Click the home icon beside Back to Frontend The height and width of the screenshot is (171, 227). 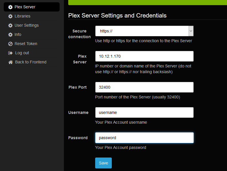click(10, 62)
